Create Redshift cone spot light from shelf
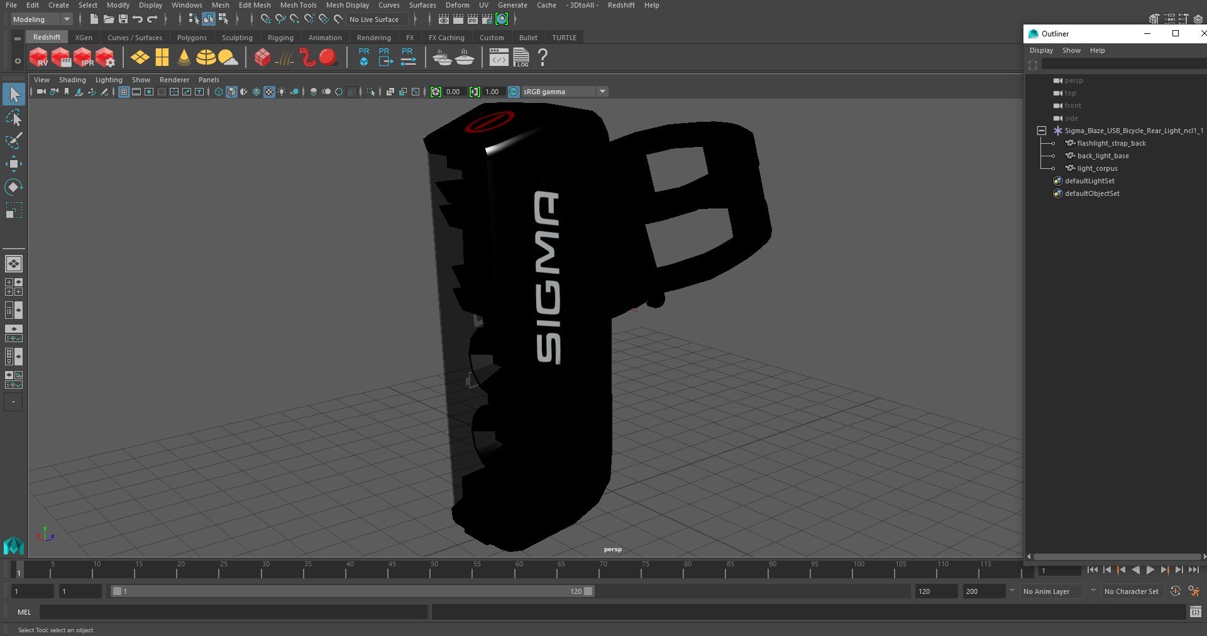 (x=184, y=58)
